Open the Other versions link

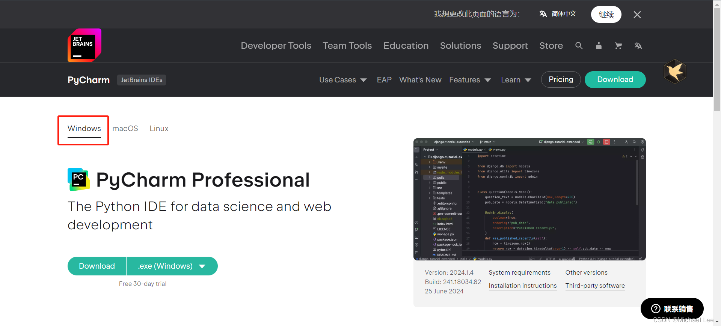click(x=586, y=273)
